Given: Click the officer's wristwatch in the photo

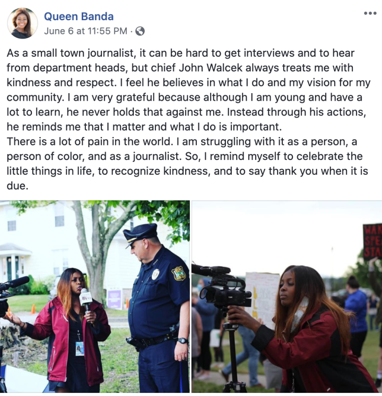Looking at the screenshot, I should (x=183, y=341).
